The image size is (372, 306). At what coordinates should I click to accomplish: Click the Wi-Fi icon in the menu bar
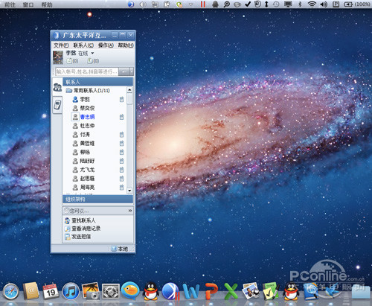(x=312, y=4)
